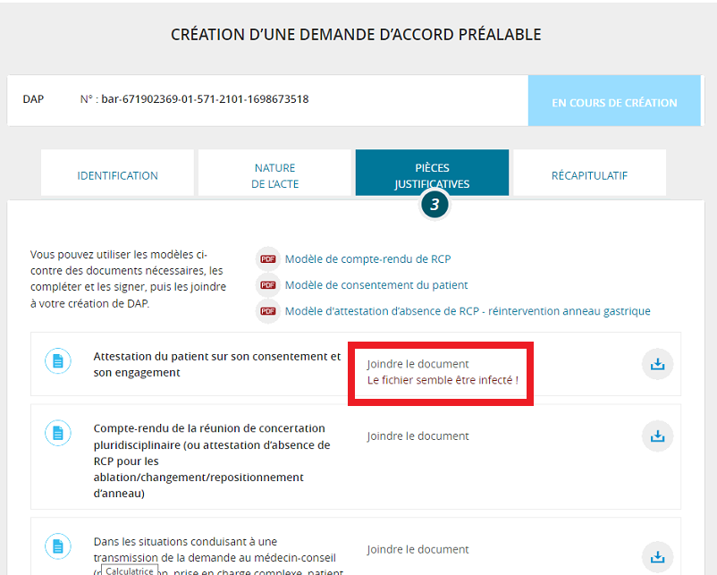Click Joindre le document for médecin-conseil row
Image resolution: width=717 pixels, height=575 pixels.
tap(418, 549)
